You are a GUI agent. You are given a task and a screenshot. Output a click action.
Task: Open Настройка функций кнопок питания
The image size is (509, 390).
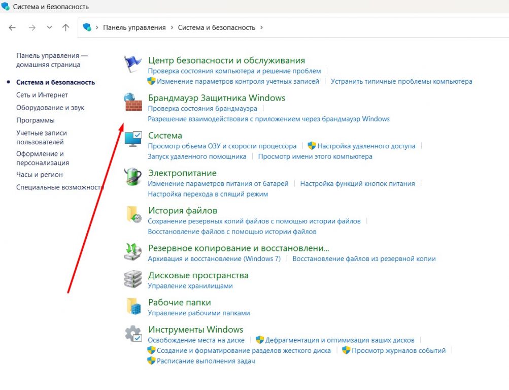357,184
